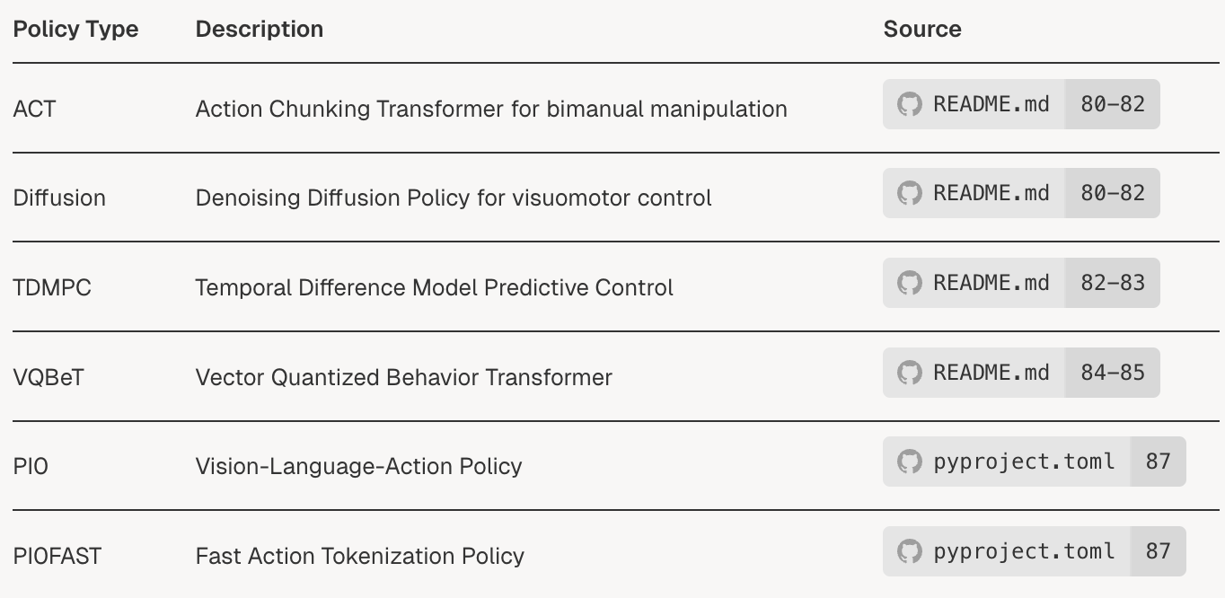1225x598 pixels.
Task: Click the GitHub icon in the ACT row
Action: 910,104
